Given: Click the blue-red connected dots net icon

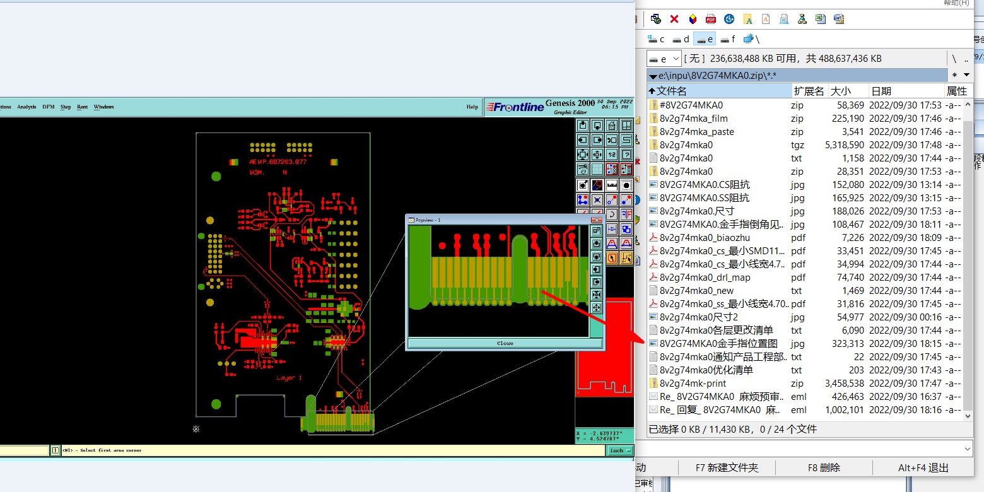Looking at the screenshot, I should pos(583,199).
